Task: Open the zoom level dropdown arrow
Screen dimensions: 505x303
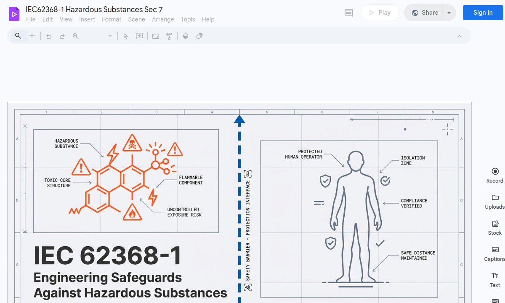Action: click(110, 36)
